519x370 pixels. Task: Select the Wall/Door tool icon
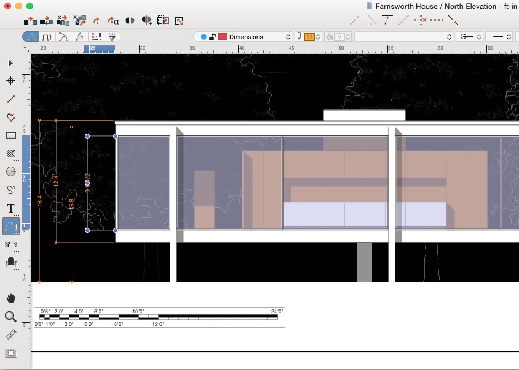pyautogui.click(x=11, y=244)
